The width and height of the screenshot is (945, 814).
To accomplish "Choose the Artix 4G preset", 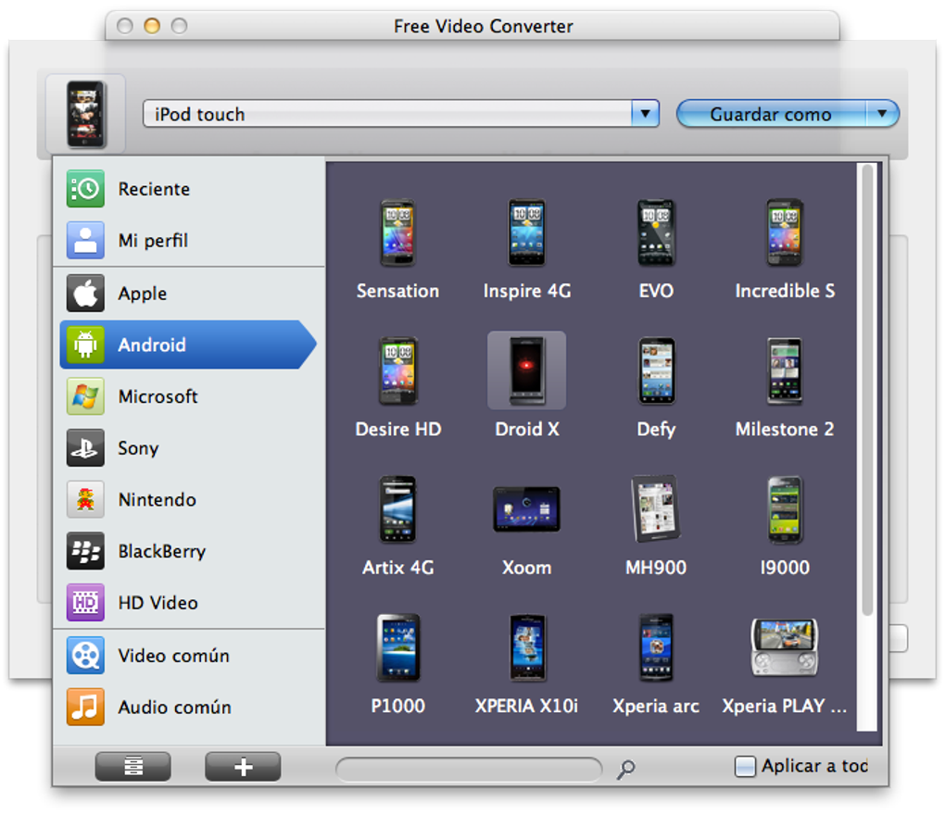I will click(397, 525).
